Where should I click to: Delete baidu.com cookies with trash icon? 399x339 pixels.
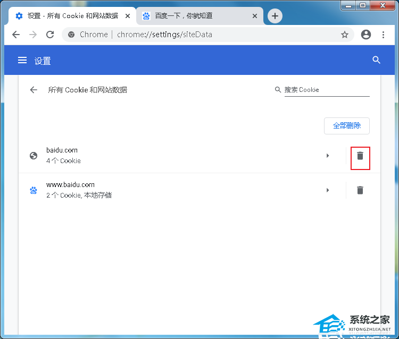coord(360,156)
